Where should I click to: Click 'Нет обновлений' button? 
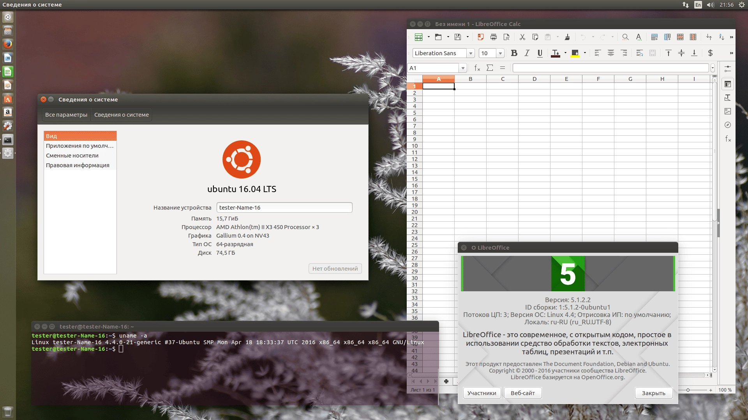pyautogui.click(x=335, y=269)
